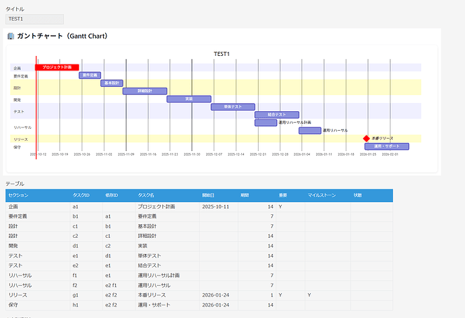Click the 基本設計 task bar

tap(112, 84)
